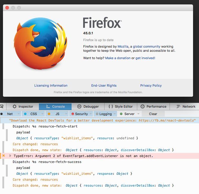Image resolution: width=199 pixels, height=194 pixels.
Task: Click the Firefox logo image
Action: pos(40,43)
